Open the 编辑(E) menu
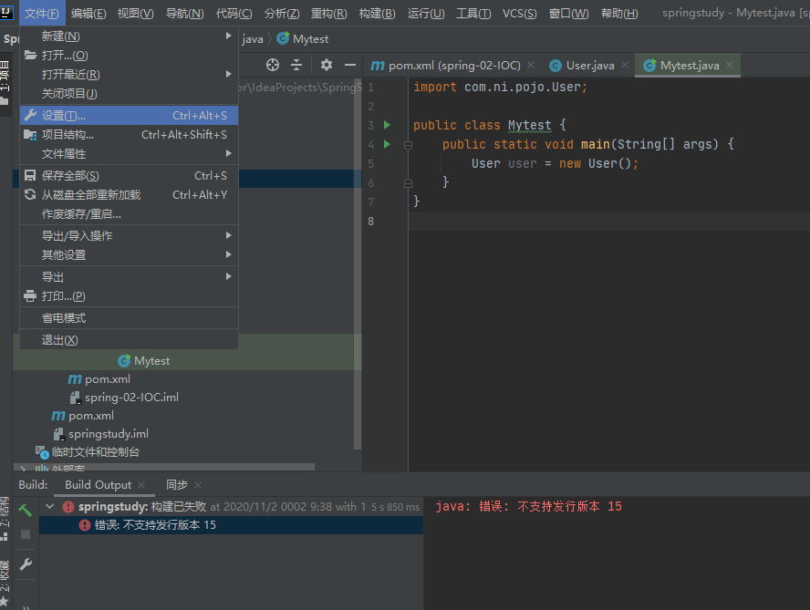Image resolution: width=810 pixels, height=610 pixels. point(88,13)
